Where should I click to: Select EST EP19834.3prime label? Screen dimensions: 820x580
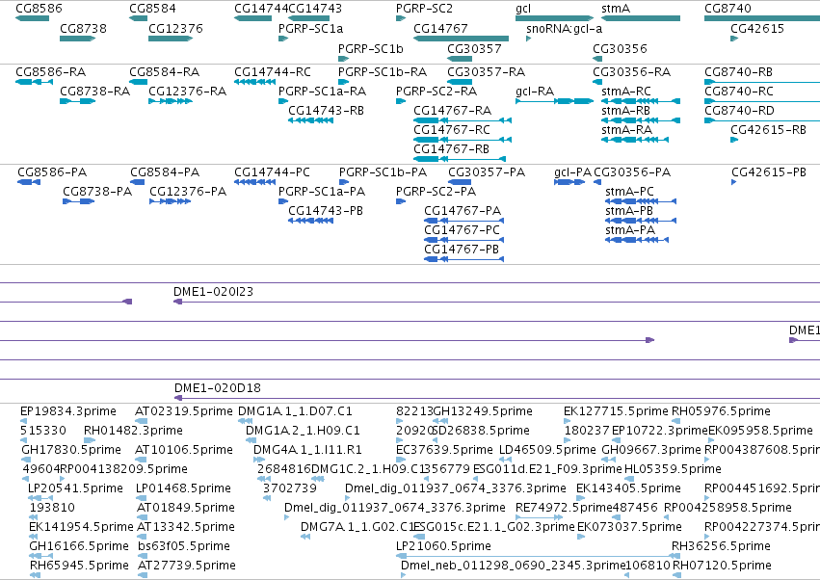pyautogui.click(x=68, y=411)
